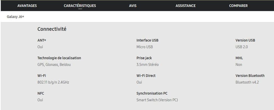This screenshot has width=274, height=110.
Task: Select the Technologie de localisation label
Action: pyautogui.click(x=59, y=58)
